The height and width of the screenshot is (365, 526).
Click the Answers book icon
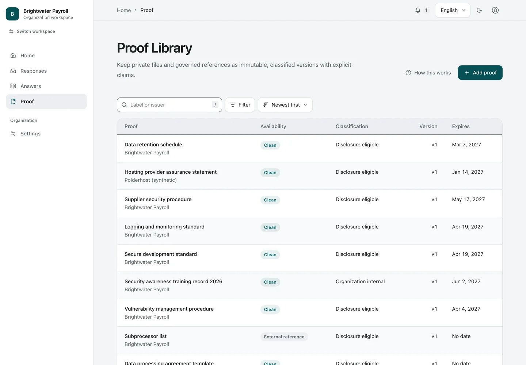pyautogui.click(x=13, y=86)
